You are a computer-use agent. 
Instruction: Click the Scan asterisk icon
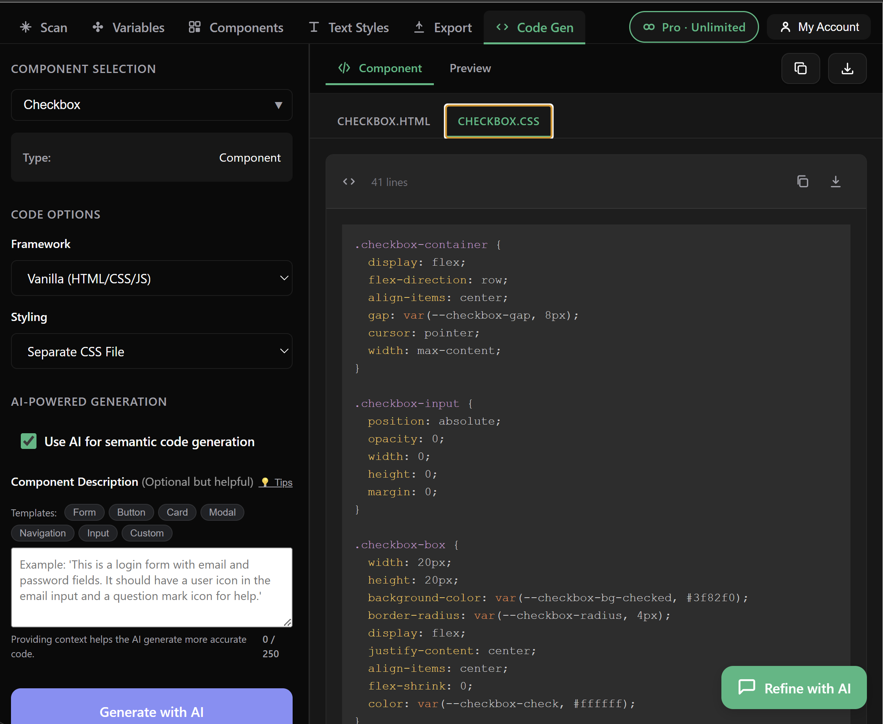point(25,27)
